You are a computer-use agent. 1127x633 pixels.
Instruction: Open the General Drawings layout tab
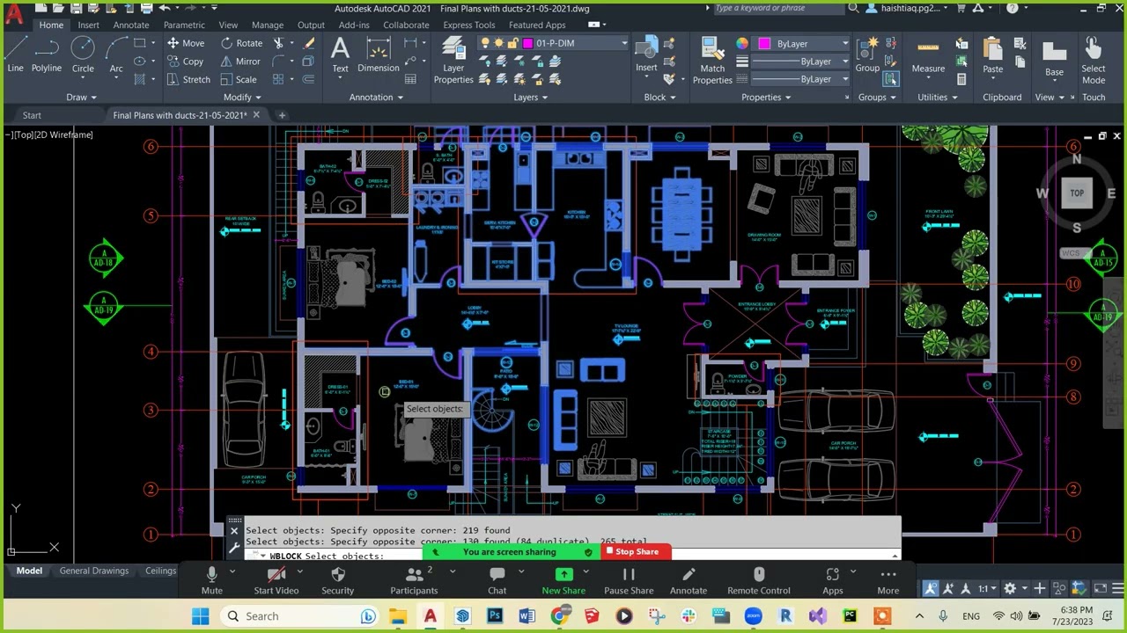[x=94, y=571]
